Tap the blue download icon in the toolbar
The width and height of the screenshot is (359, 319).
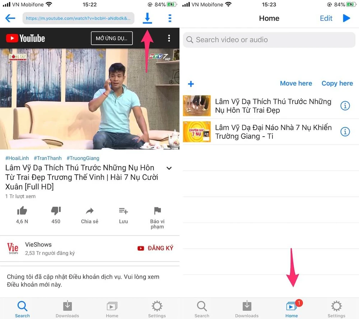click(x=147, y=18)
